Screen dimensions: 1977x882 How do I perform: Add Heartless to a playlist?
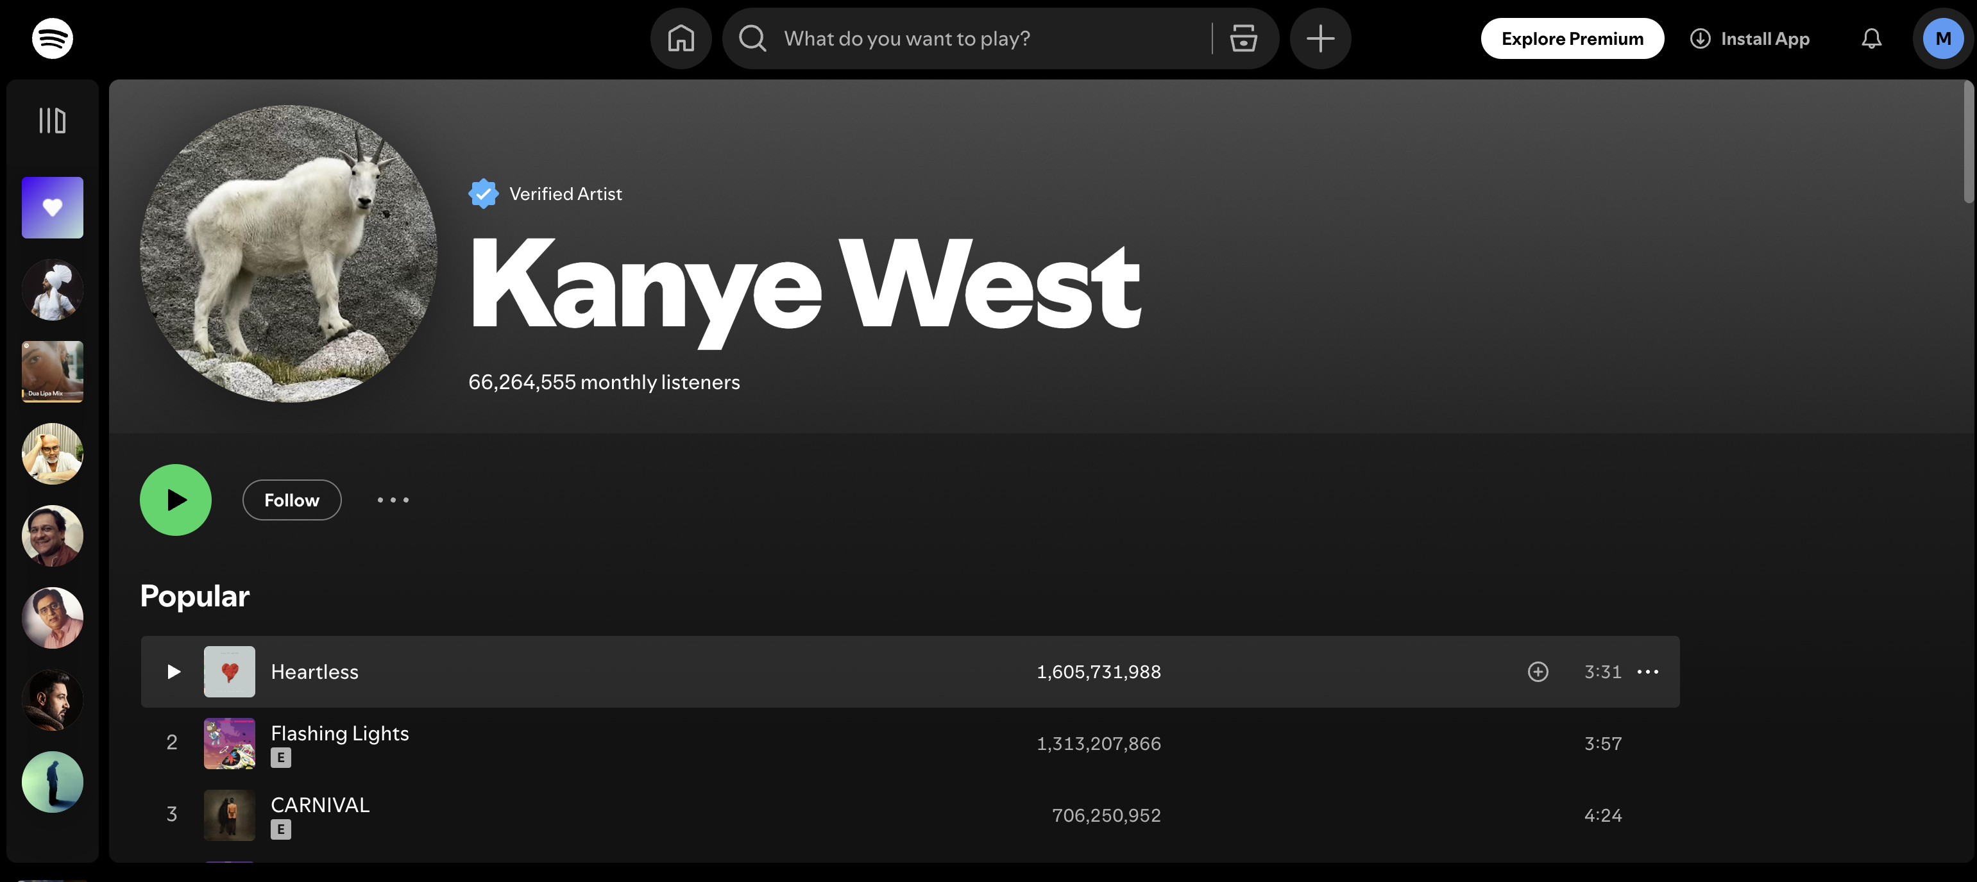pyautogui.click(x=1538, y=672)
